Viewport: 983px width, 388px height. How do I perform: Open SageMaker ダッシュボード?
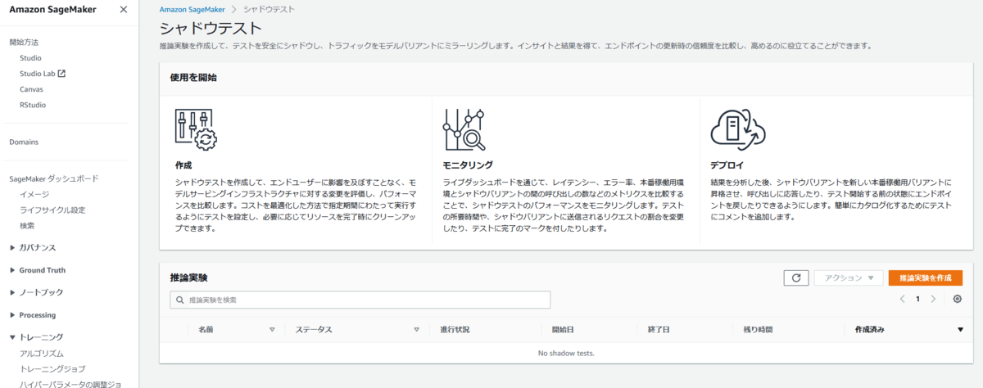tap(54, 178)
